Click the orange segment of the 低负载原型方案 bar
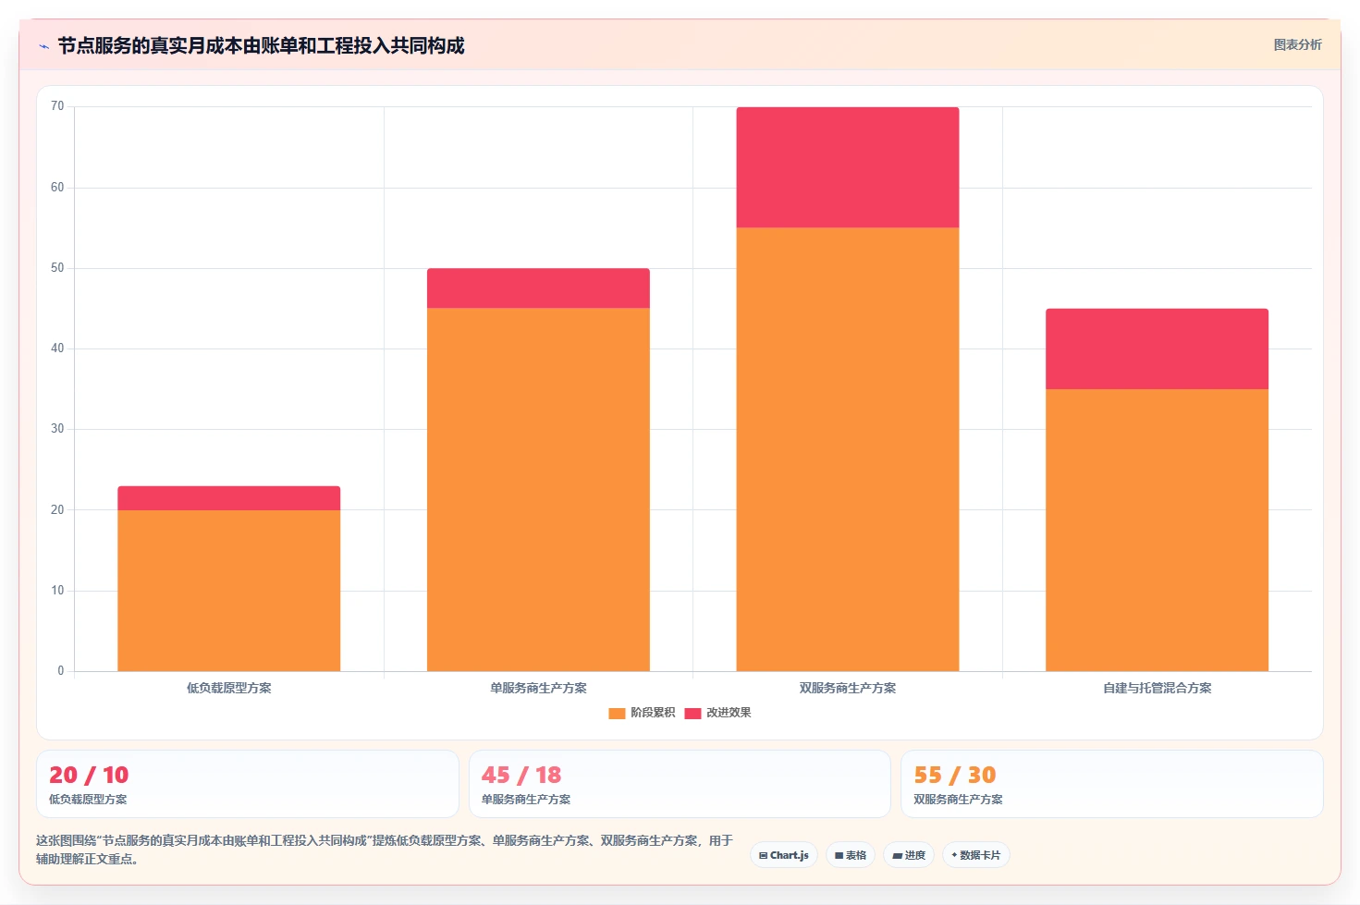Image resolution: width=1360 pixels, height=905 pixels. click(228, 591)
